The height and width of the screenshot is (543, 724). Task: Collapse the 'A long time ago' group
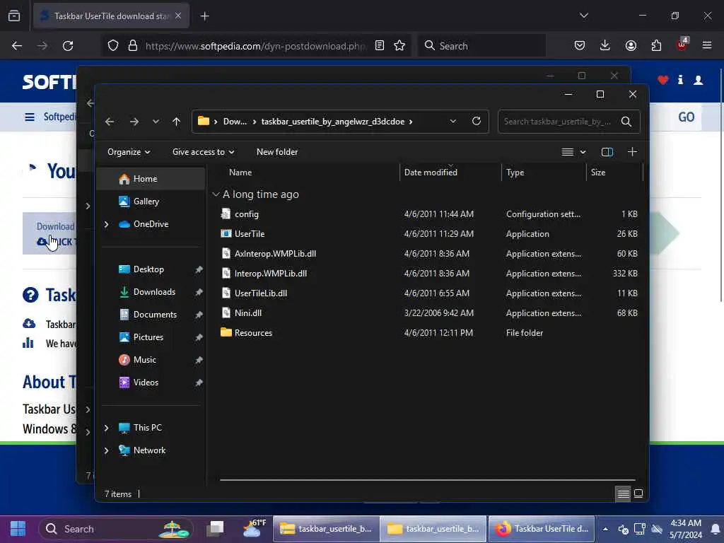click(216, 194)
